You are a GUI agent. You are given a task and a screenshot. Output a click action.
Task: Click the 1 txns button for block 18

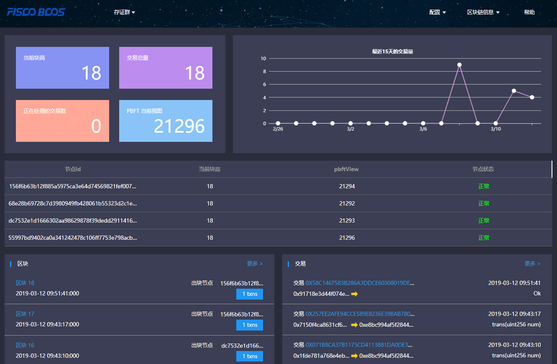point(250,294)
